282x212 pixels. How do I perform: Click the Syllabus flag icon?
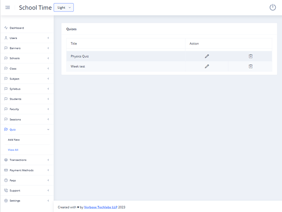[x=6, y=89]
